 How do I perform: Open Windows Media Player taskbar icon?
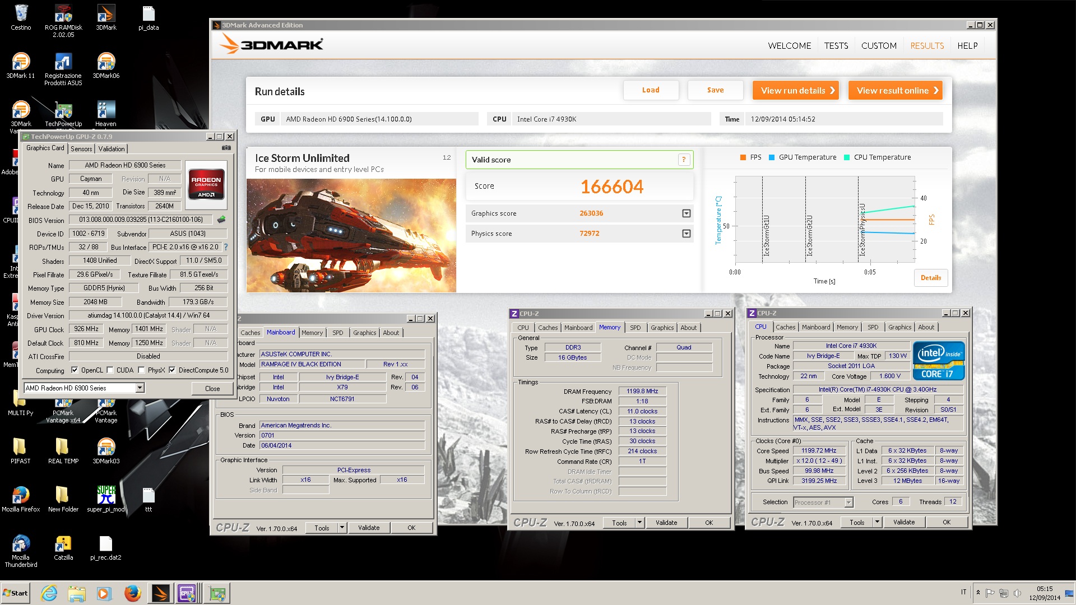coord(104,593)
